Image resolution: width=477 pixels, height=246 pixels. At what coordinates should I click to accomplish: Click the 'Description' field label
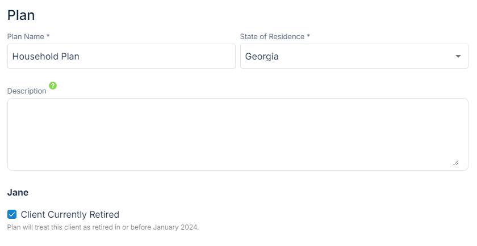[27, 91]
